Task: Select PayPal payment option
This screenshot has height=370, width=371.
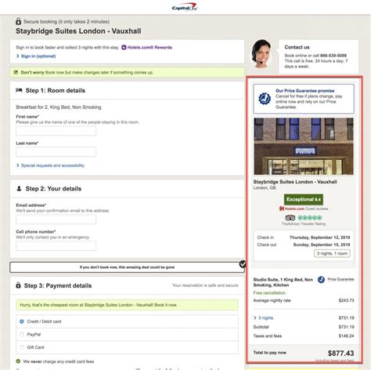Action: point(22,334)
